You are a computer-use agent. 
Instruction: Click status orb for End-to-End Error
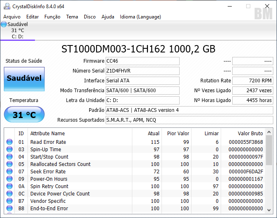point(9,208)
